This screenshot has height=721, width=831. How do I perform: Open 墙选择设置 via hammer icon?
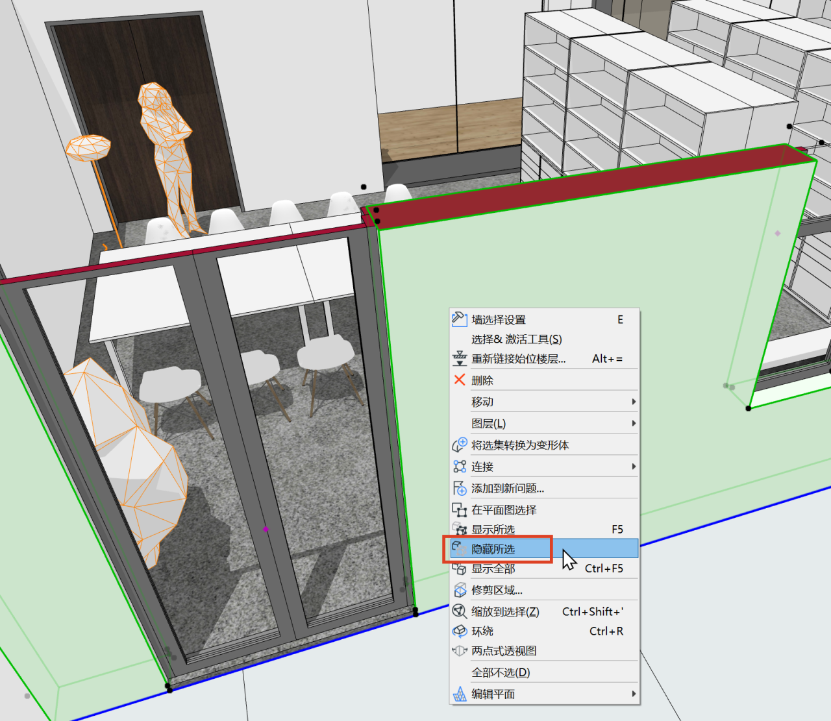click(x=460, y=319)
